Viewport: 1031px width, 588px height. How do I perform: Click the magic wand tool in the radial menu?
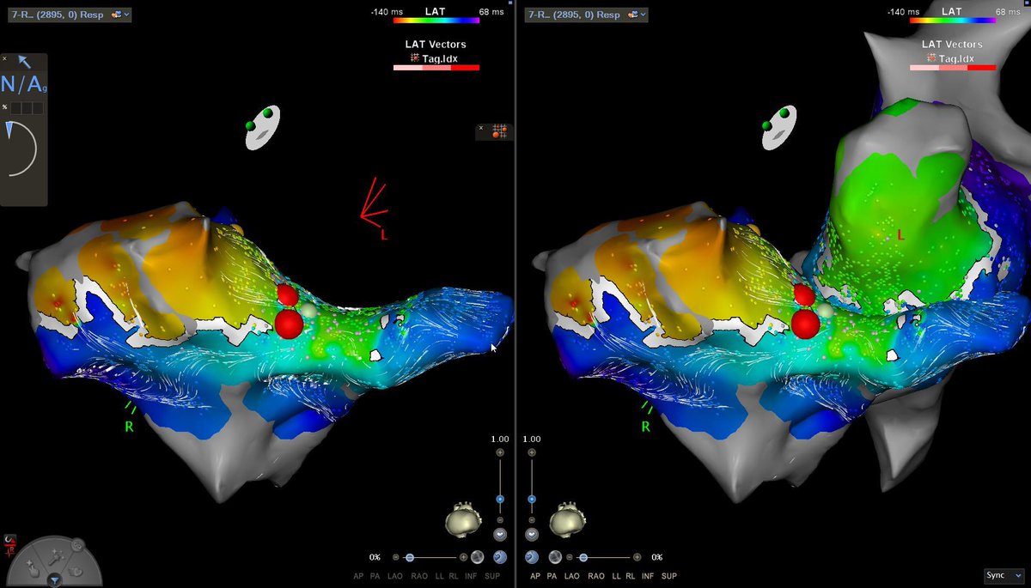click(x=56, y=559)
